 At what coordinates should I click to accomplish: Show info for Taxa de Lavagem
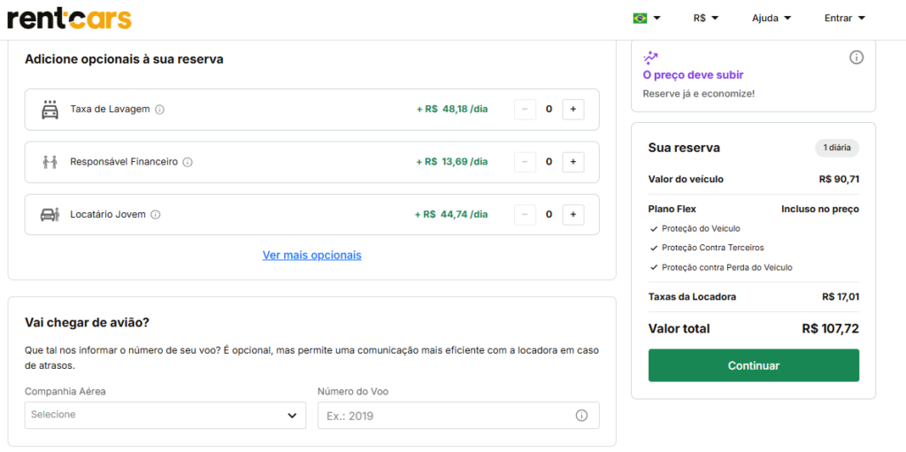click(x=160, y=110)
